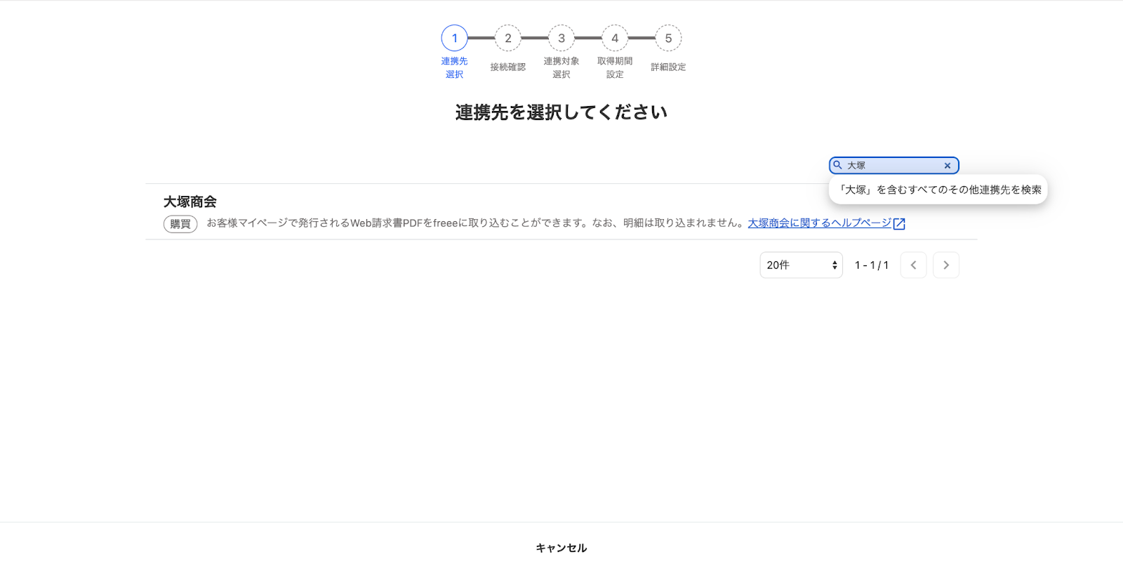
Task: Click step 2 接続確認 circle
Action: [507, 38]
